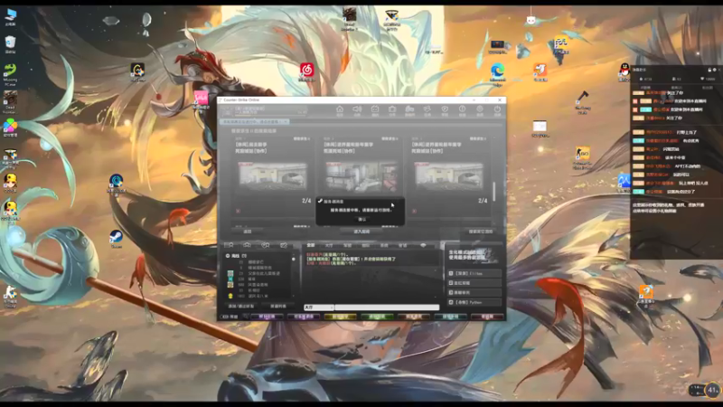Viewport: 723px width, 407px height.
Task: Select the second friends panel tab icon
Action: [x=247, y=245]
